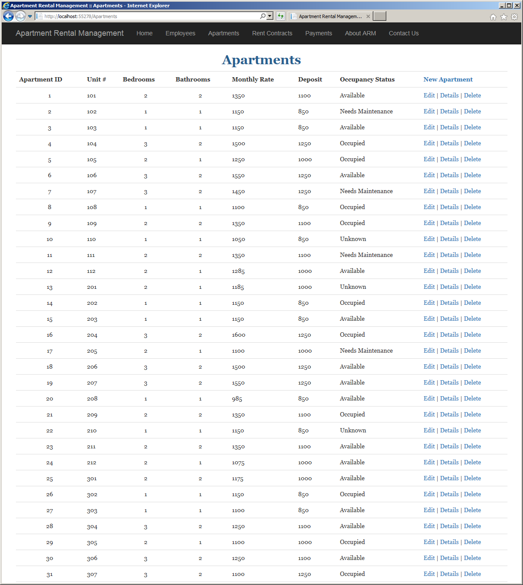Delete the apartment in unit 303
The height and width of the screenshot is (585, 523).
(473, 510)
